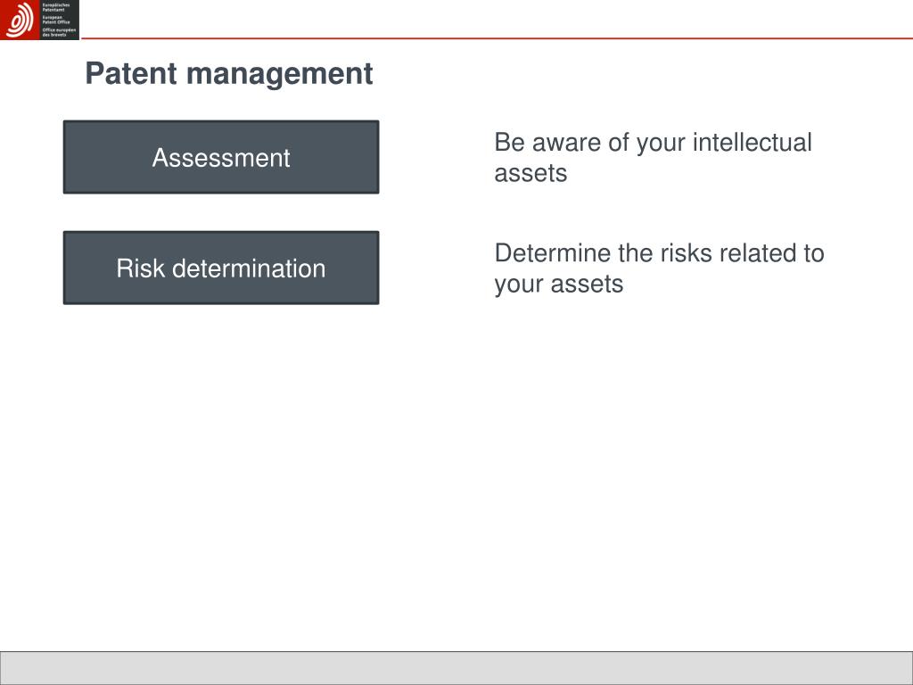
Task: Select the 'Office européen des brevets' logo text
Action: click(59, 32)
